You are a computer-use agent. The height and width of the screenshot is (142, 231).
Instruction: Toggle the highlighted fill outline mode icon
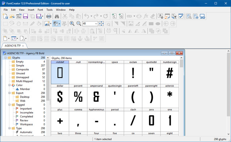[x=56, y=23]
